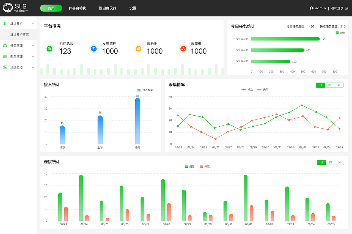The width and height of the screenshot is (352, 234).
Task: Expand the 任务管理 menu chevron
Action: (33, 45)
